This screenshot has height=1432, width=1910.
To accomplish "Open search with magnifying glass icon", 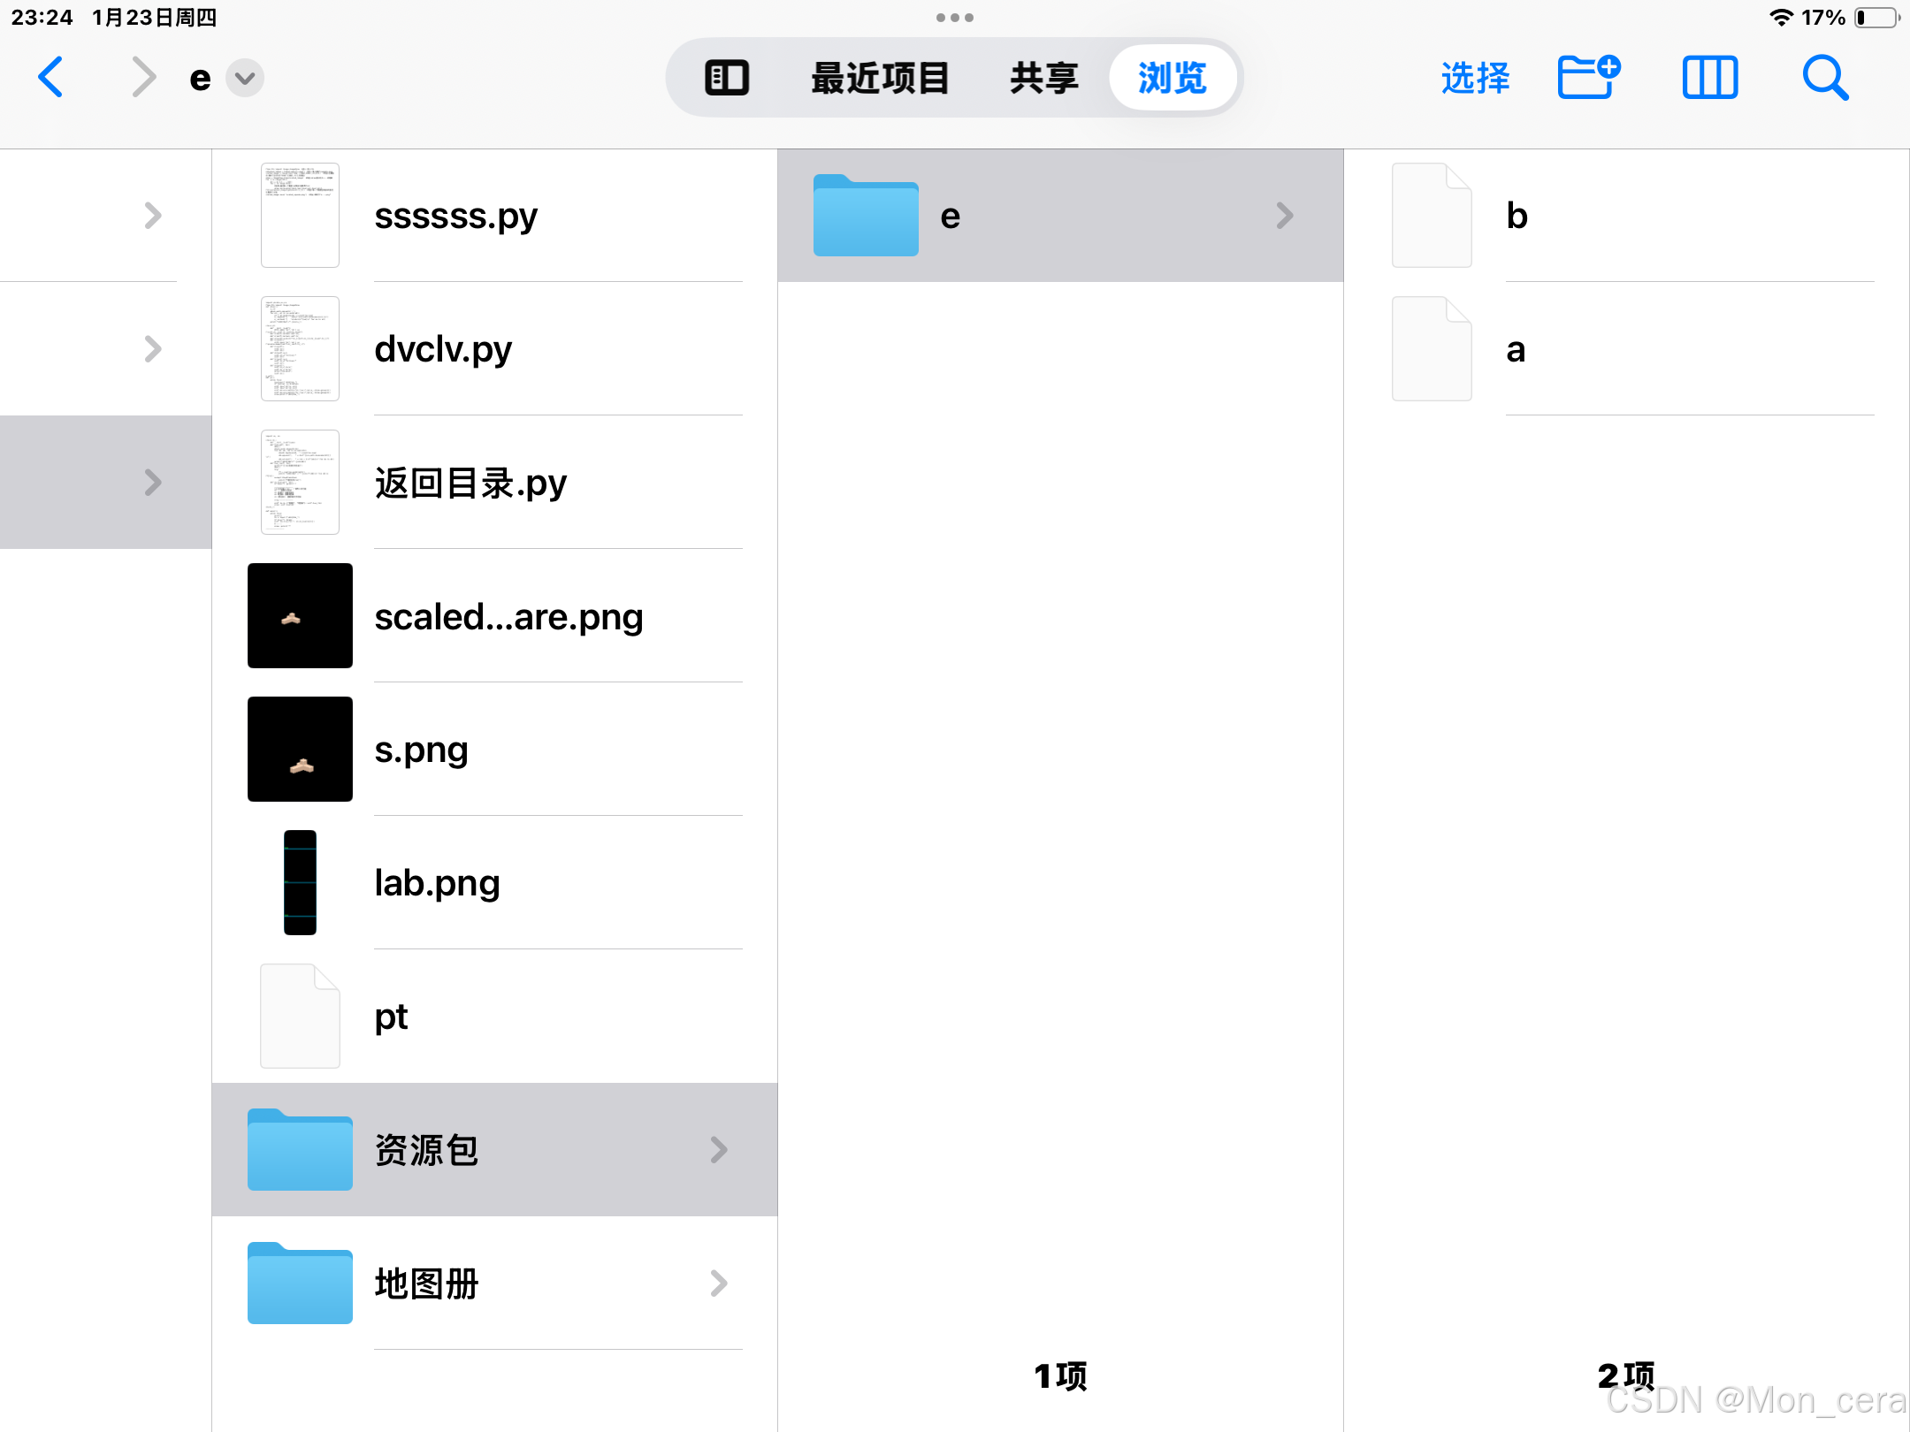I will pos(1825,78).
